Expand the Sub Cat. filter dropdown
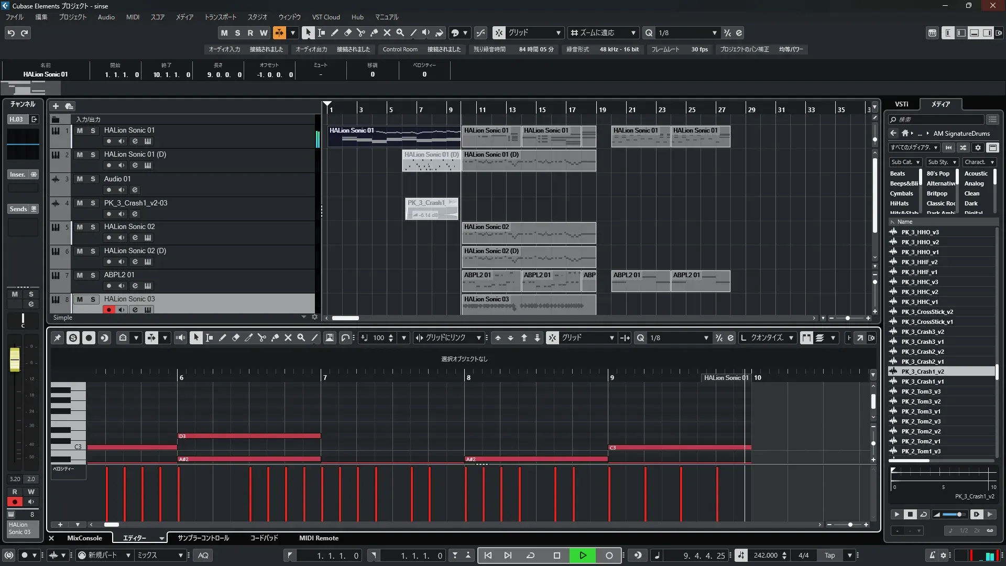This screenshot has width=1006, height=566. [x=905, y=162]
